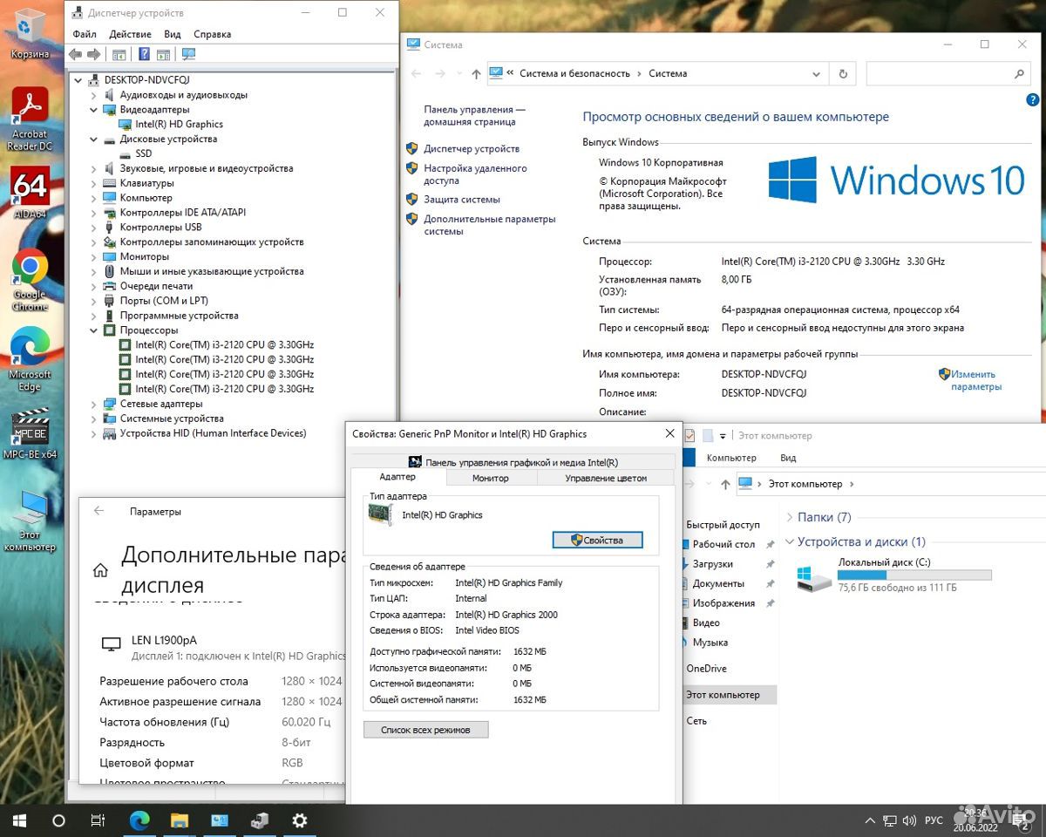Screen dimensions: 1046x837
Task: Open Дополнительные параметры системы link
Action: (x=489, y=225)
